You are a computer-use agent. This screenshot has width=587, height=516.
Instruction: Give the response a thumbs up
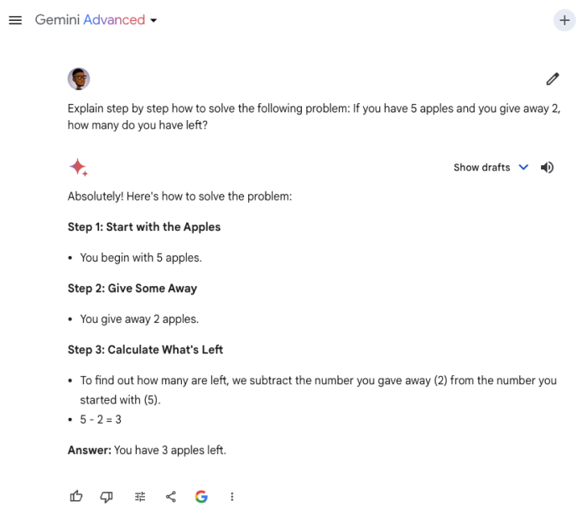coord(76,497)
